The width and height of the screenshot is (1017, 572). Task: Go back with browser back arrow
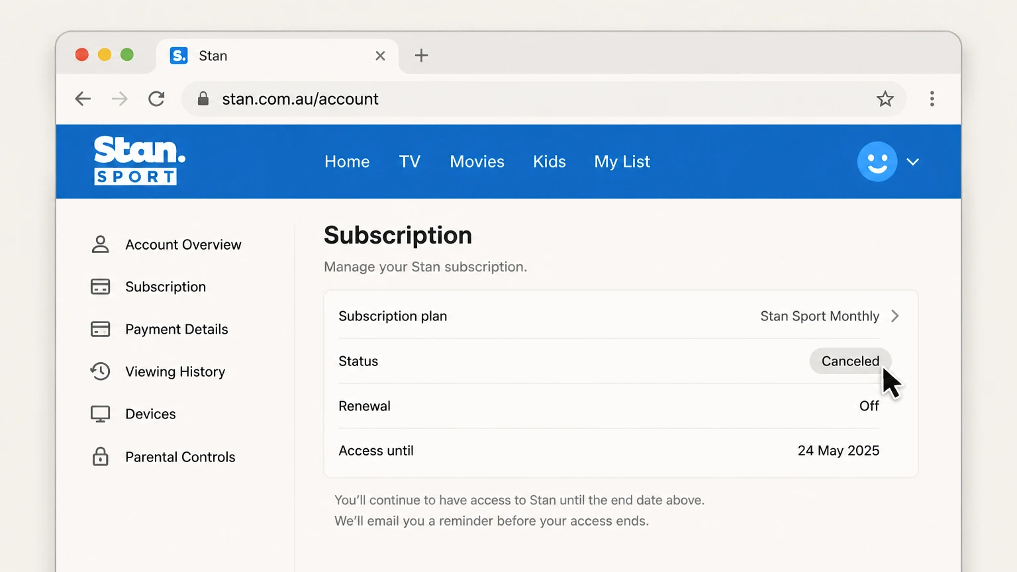(x=83, y=99)
